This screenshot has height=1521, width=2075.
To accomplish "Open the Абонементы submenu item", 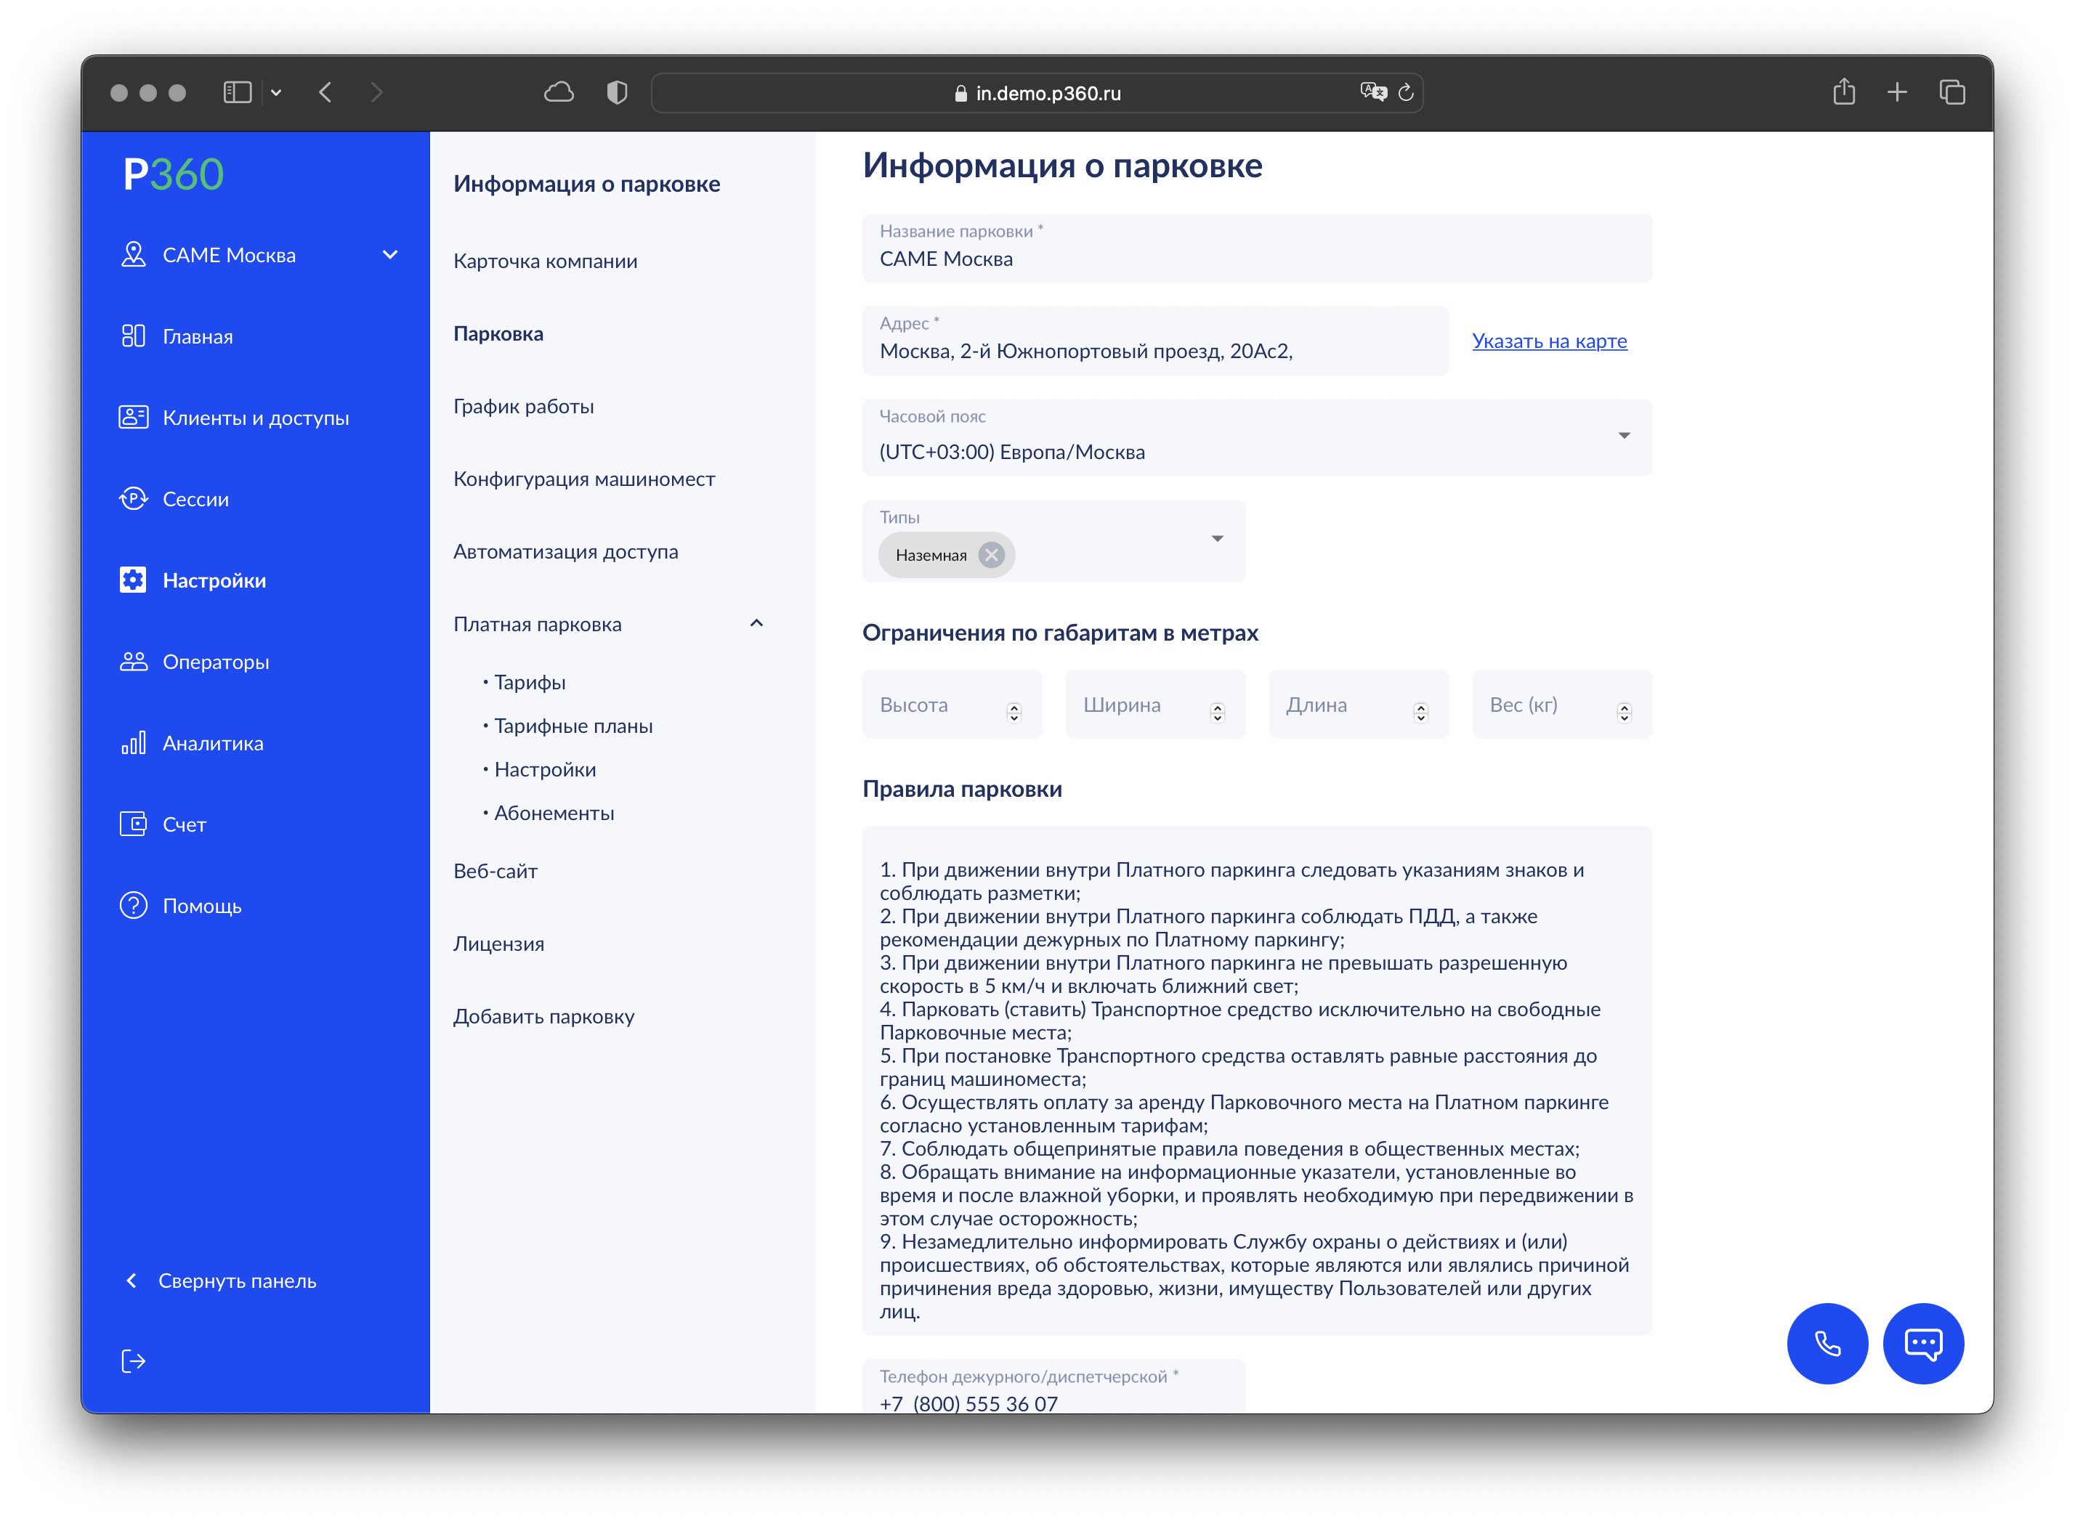I will click(554, 813).
